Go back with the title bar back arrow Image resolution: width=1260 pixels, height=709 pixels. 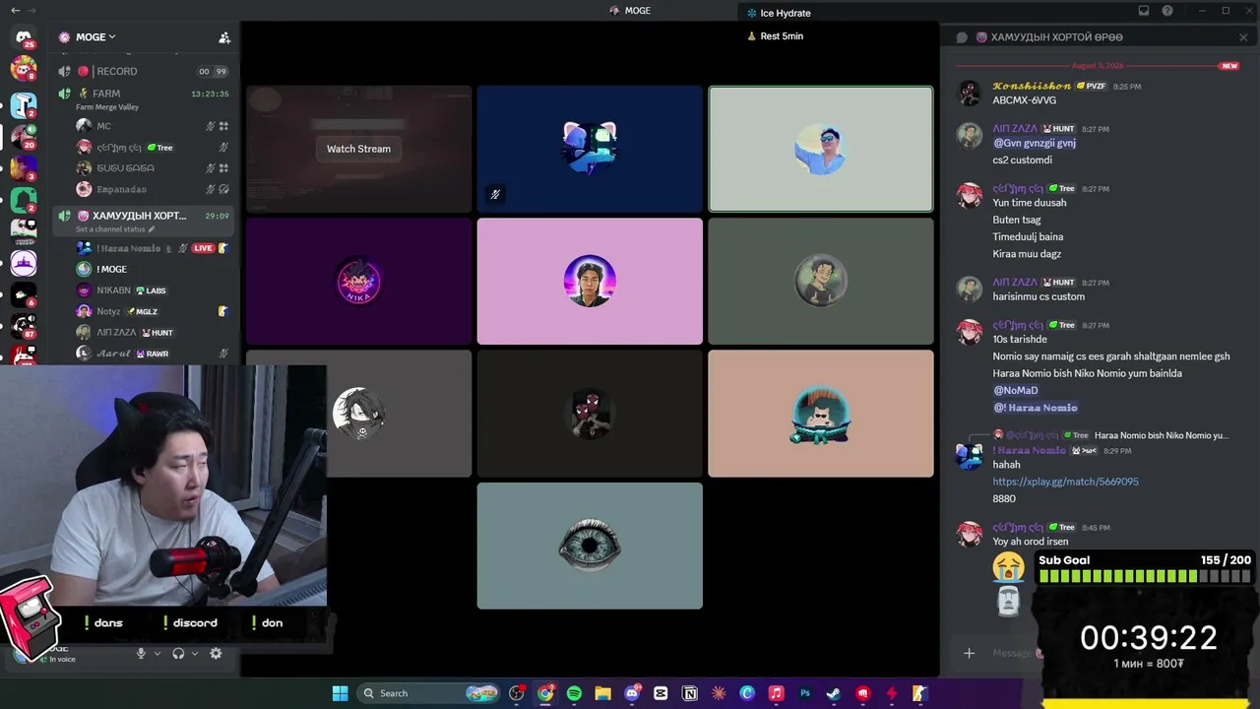[15, 11]
